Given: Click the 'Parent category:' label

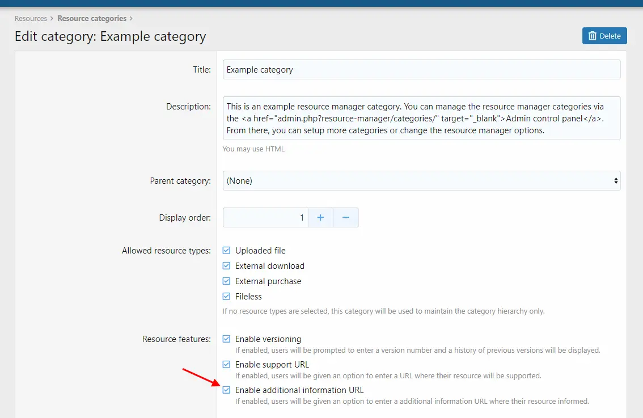Looking at the screenshot, I should click(180, 181).
